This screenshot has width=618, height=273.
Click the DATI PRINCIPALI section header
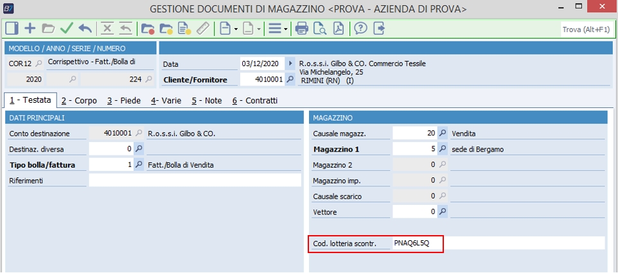point(155,118)
